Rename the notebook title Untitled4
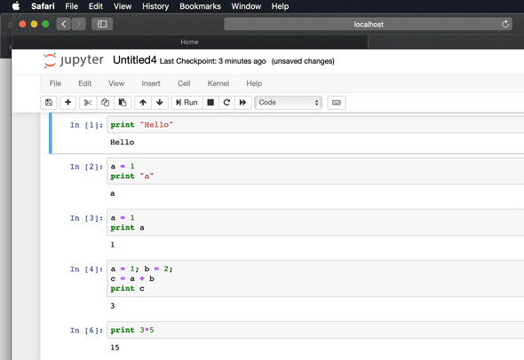The height and width of the screenshot is (360, 524). coord(134,60)
